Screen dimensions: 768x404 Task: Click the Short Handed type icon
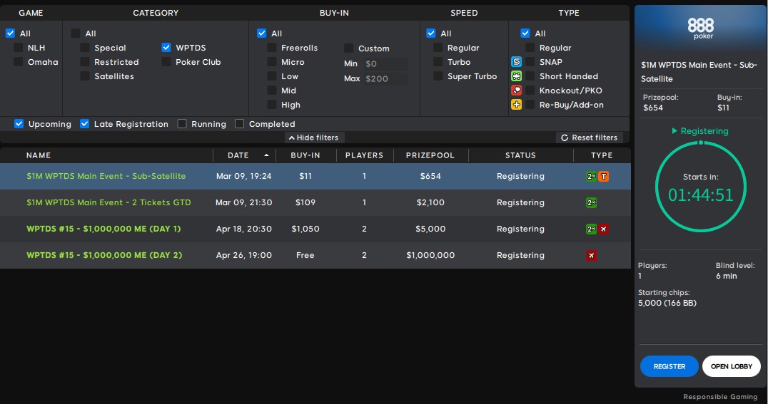pos(516,76)
